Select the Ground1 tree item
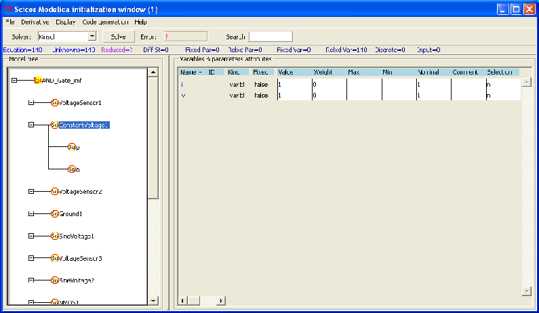This screenshot has height=313, width=539. coord(71,213)
